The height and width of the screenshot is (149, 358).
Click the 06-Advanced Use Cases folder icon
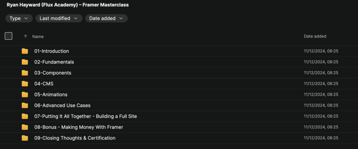(x=25, y=105)
